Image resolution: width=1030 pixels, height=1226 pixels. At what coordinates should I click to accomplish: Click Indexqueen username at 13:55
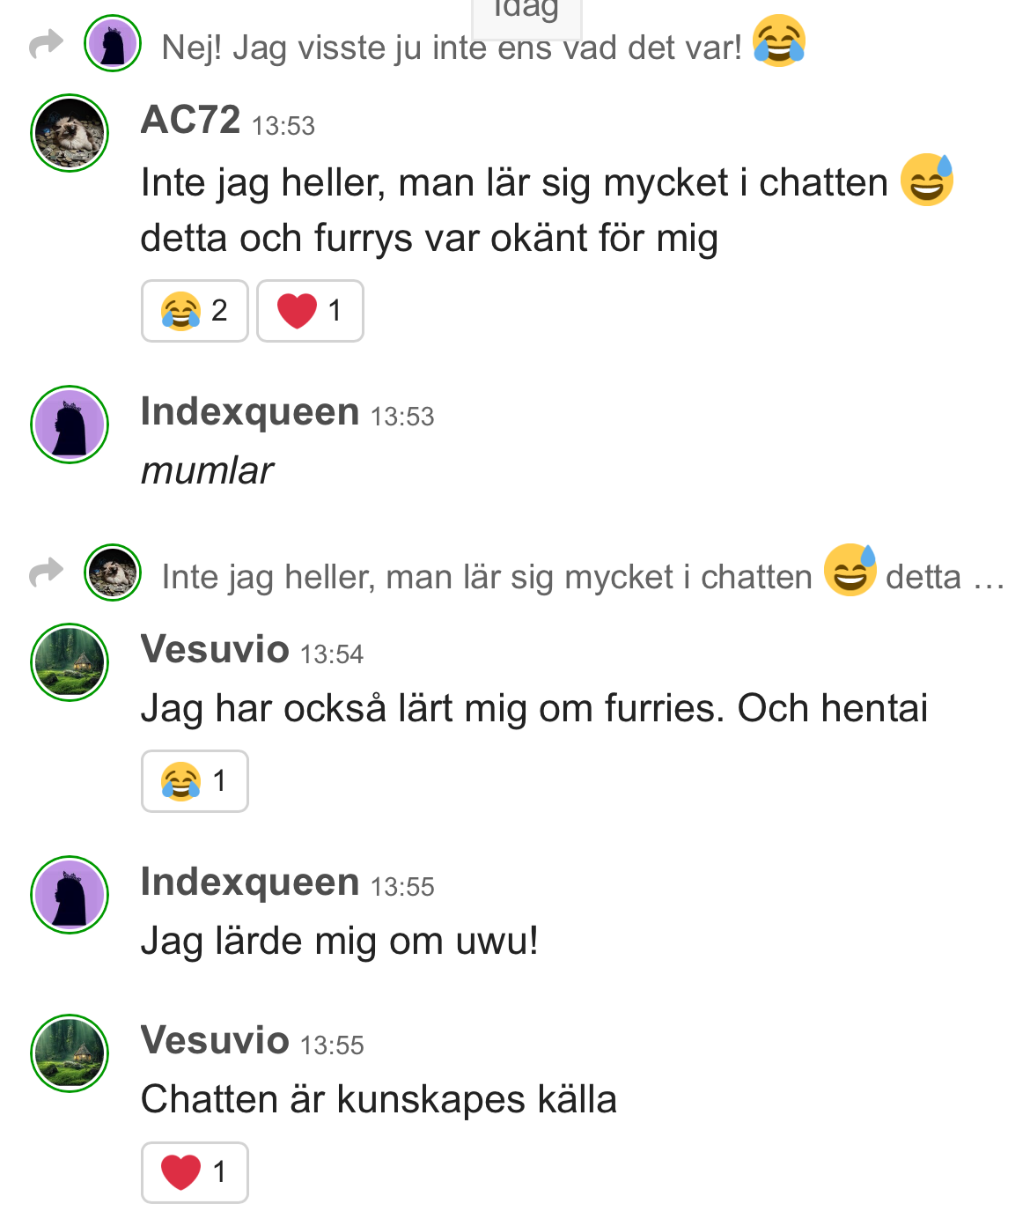[x=250, y=883]
